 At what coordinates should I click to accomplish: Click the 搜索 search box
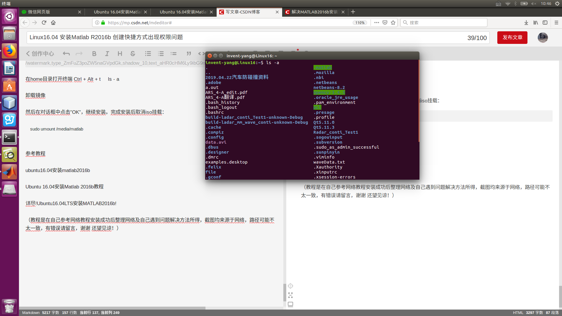coord(444,23)
